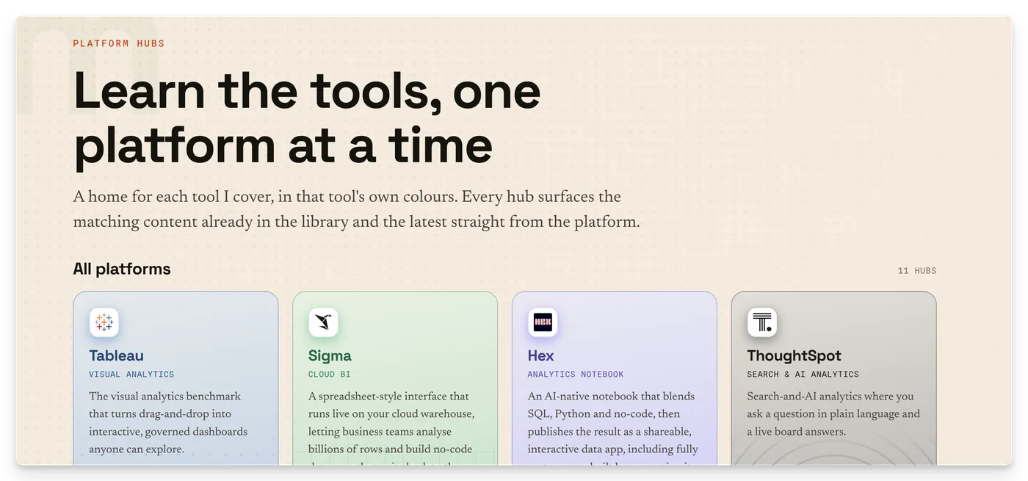Click the Tableau logo icon
The image size is (1028, 481).
pos(104,322)
